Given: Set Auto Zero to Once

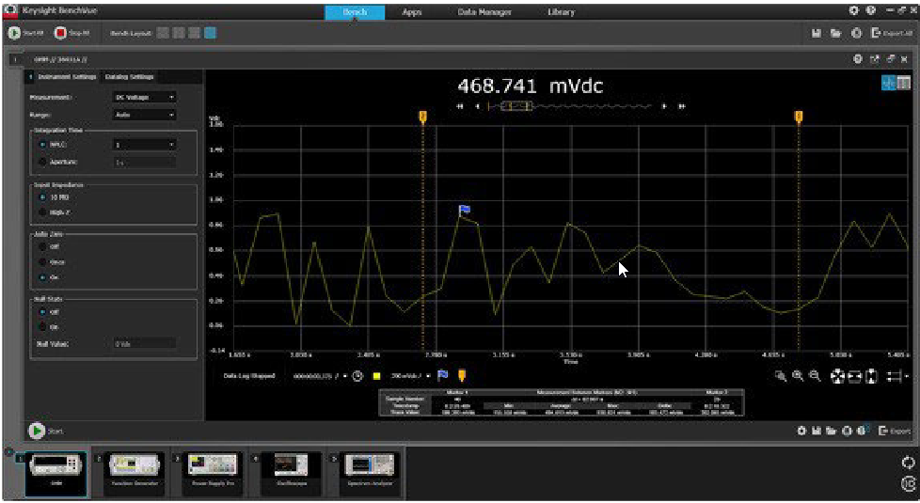Looking at the screenshot, I should 42,261.
